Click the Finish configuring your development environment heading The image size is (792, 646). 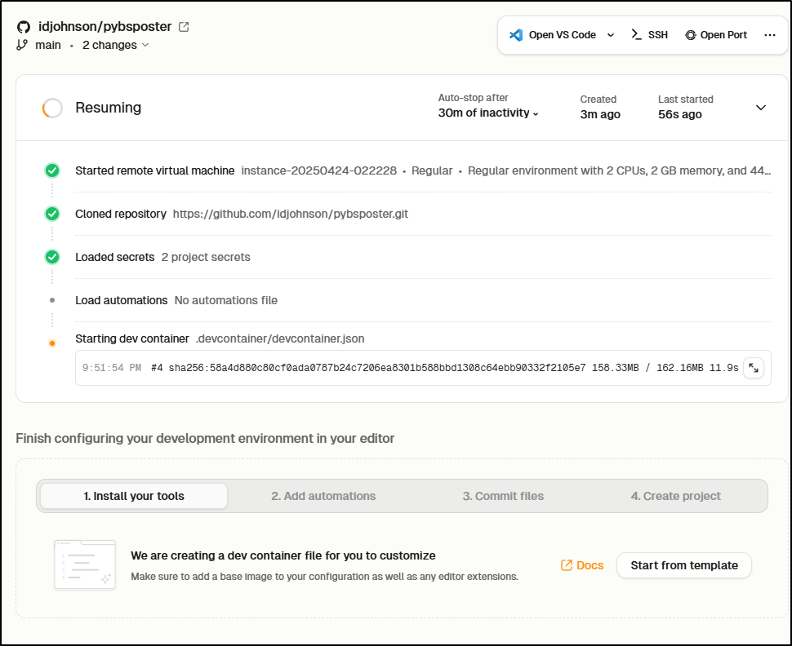point(205,438)
